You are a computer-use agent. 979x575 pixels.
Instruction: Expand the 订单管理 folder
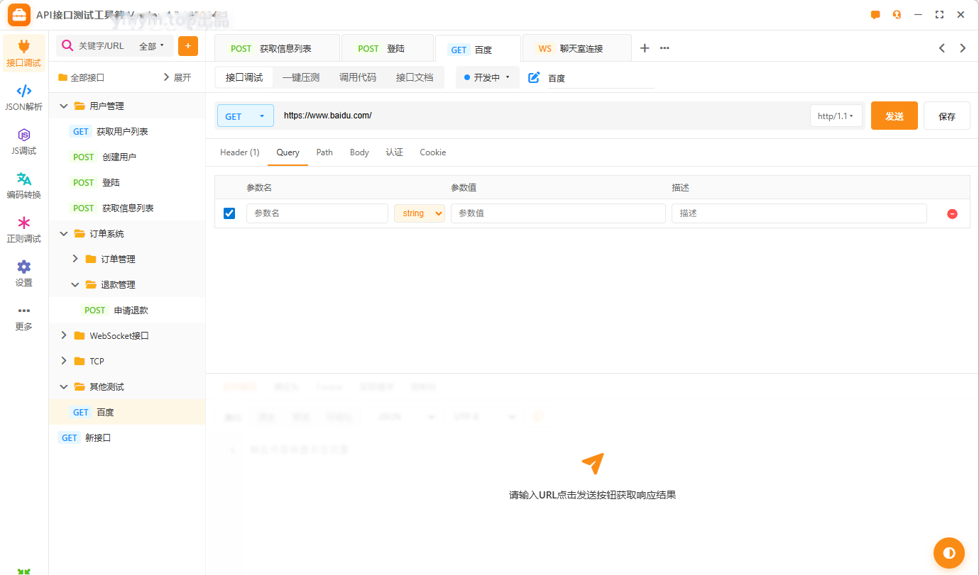75,259
